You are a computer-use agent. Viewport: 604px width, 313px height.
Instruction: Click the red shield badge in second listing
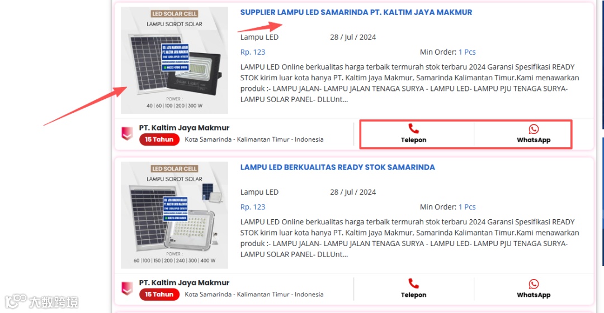tap(127, 288)
